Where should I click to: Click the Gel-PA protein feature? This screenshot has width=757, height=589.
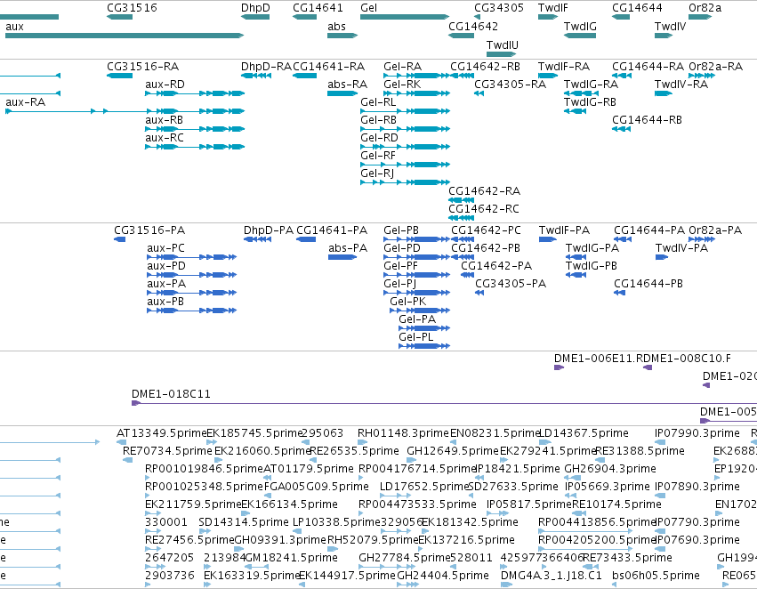coord(424,328)
